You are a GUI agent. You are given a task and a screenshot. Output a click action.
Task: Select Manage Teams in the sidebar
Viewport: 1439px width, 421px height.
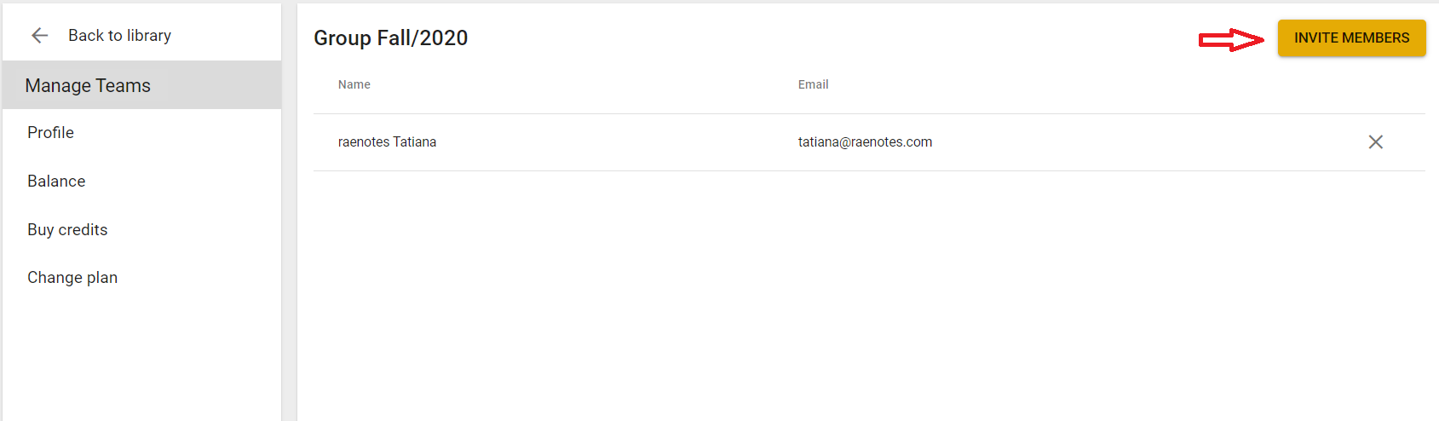click(141, 85)
